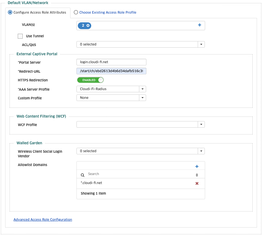This screenshot has height=236, width=263.
Task: Click the Portal Server input field
Action: tap(111, 62)
